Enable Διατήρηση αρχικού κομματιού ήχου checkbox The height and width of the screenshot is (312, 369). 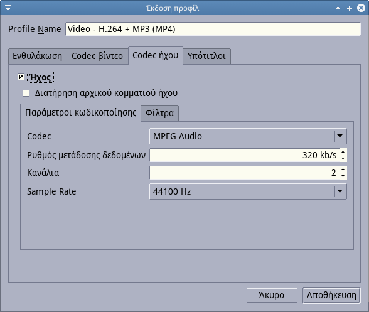click(x=26, y=94)
